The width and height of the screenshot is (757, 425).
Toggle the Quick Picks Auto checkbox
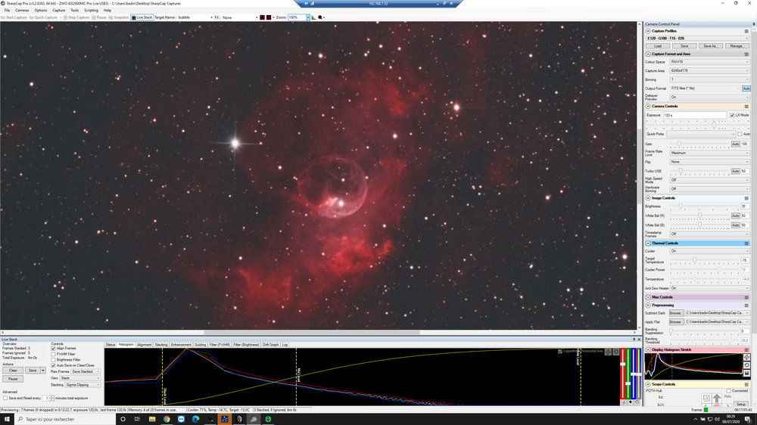click(x=740, y=134)
